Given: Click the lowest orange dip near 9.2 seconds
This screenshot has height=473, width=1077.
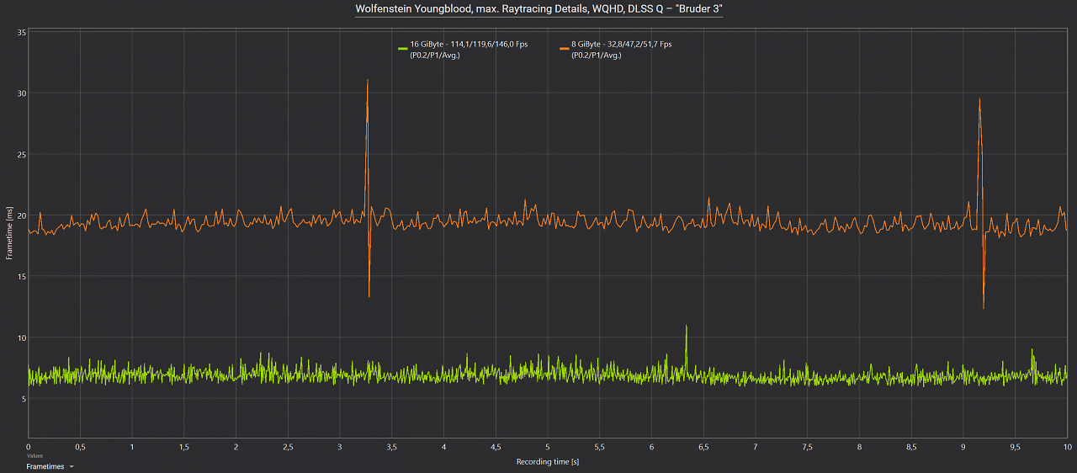Looking at the screenshot, I should [984, 308].
